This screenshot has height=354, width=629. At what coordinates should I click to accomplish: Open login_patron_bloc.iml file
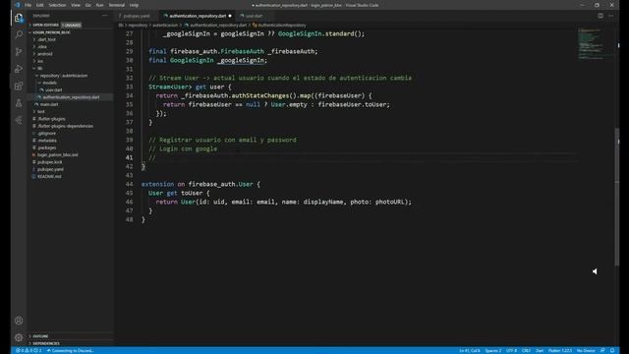pos(57,154)
